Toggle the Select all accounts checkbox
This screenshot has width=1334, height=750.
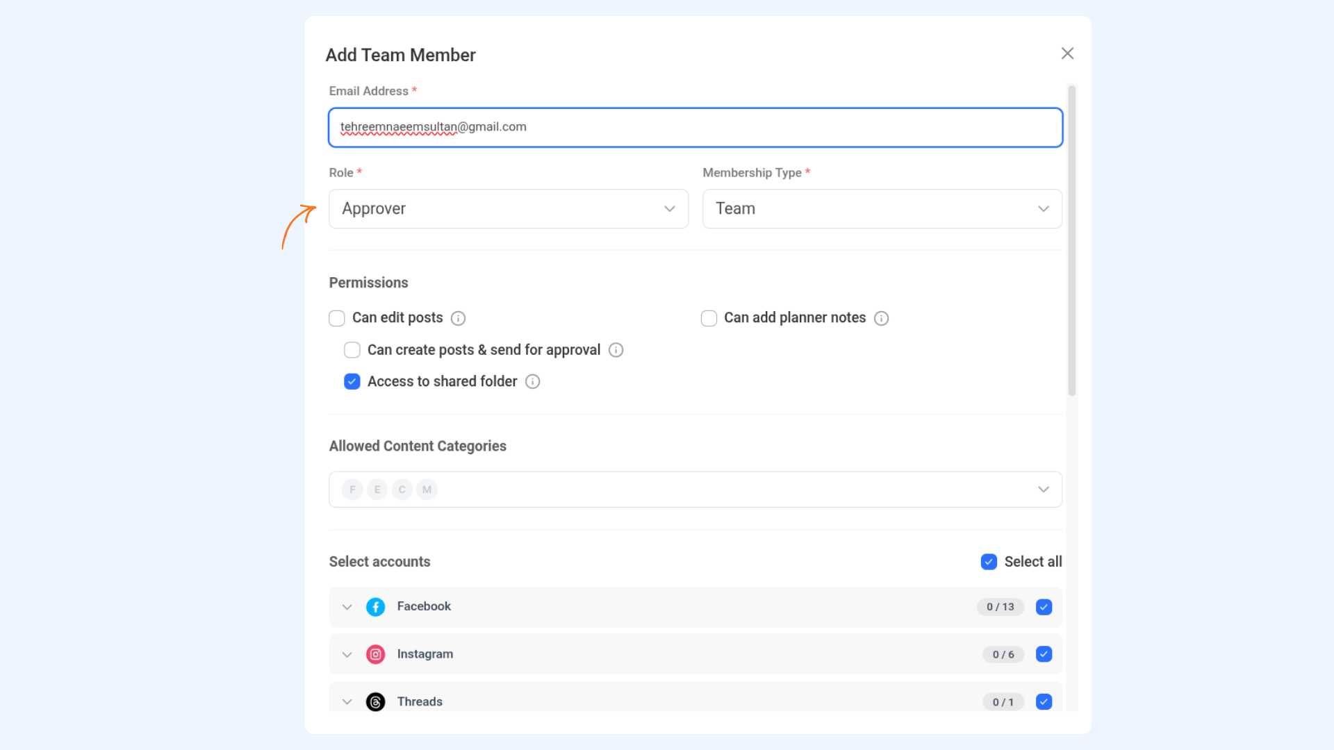(x=989, y=562)
